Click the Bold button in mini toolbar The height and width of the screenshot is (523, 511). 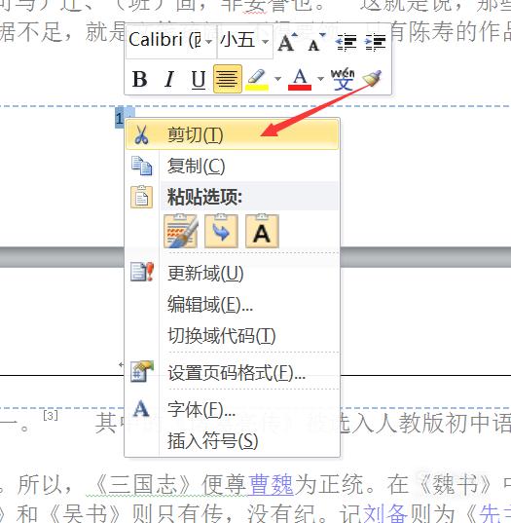(x=139, y=80)
